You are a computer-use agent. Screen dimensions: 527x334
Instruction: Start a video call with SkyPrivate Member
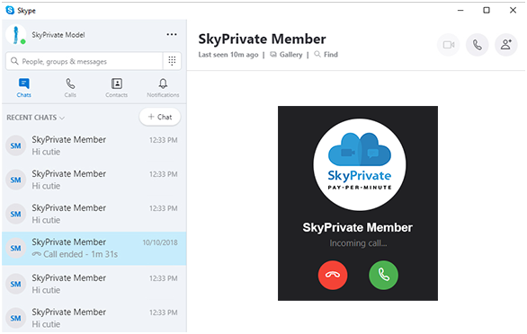pyautogui.click(x=449, y=45)
